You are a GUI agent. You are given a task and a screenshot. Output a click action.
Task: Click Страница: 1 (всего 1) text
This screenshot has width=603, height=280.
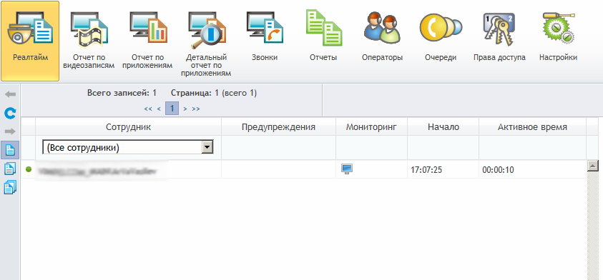[214, 93]
